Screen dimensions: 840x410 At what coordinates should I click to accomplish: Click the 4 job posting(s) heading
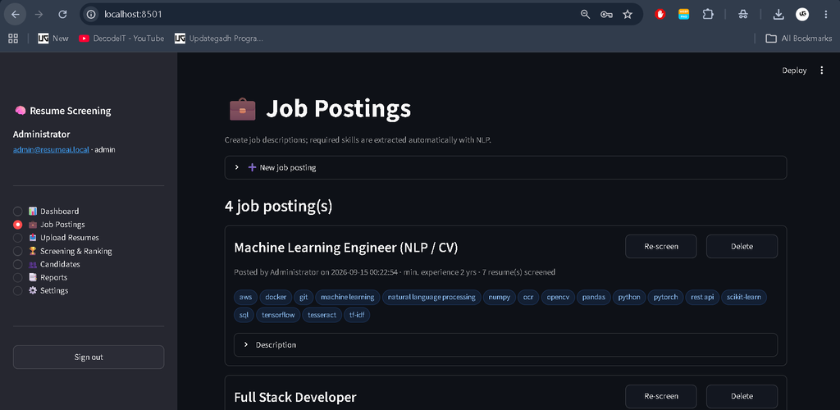tap(279, 206)
